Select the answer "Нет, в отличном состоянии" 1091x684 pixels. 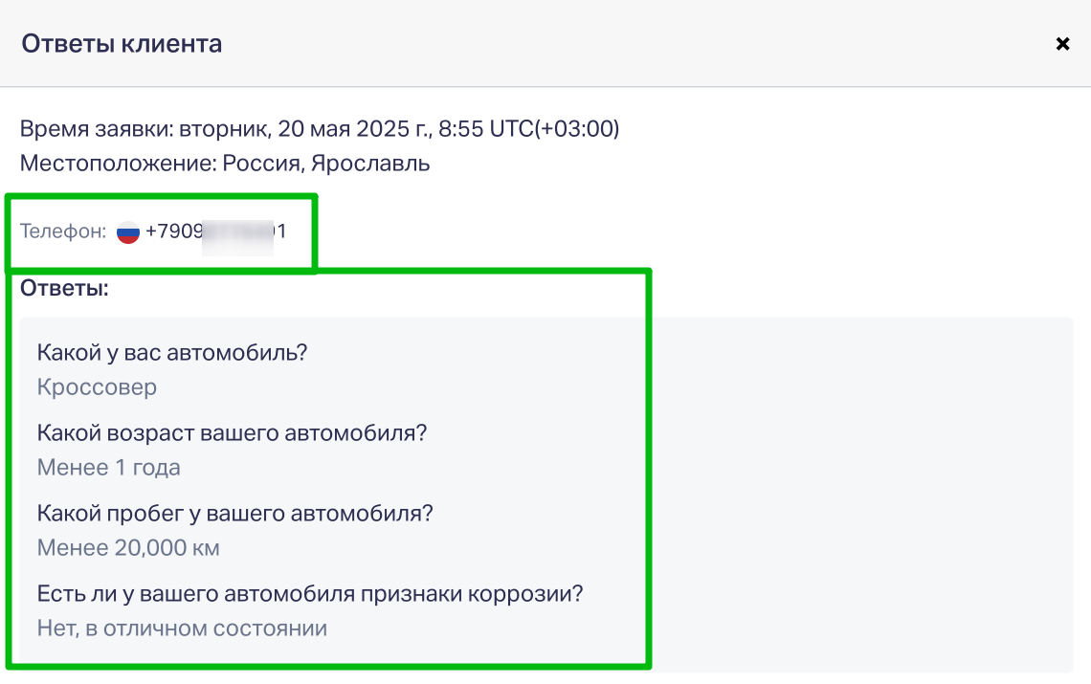[182, 629]
